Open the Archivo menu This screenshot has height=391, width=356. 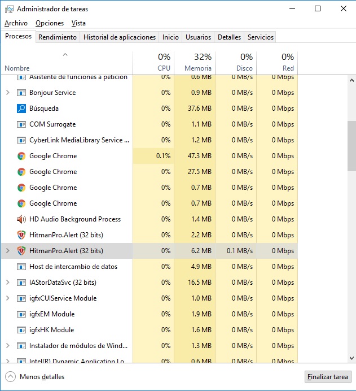(x=16, y=23)
